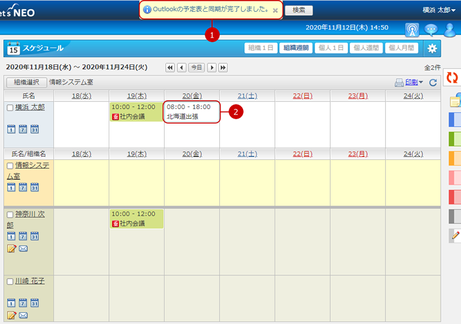Switch to 組織1日 view tab
Viewport: 461px width, 324px height.
click(x=260, y=48)
